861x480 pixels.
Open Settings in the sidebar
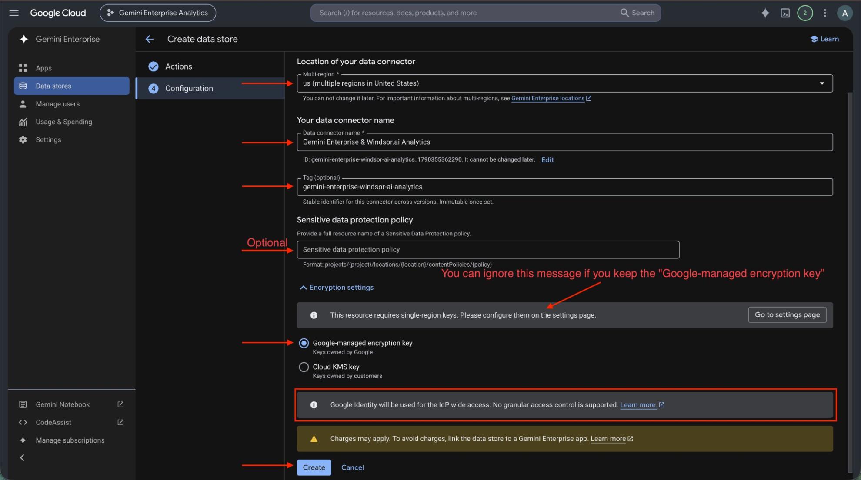tap(72, 139)
